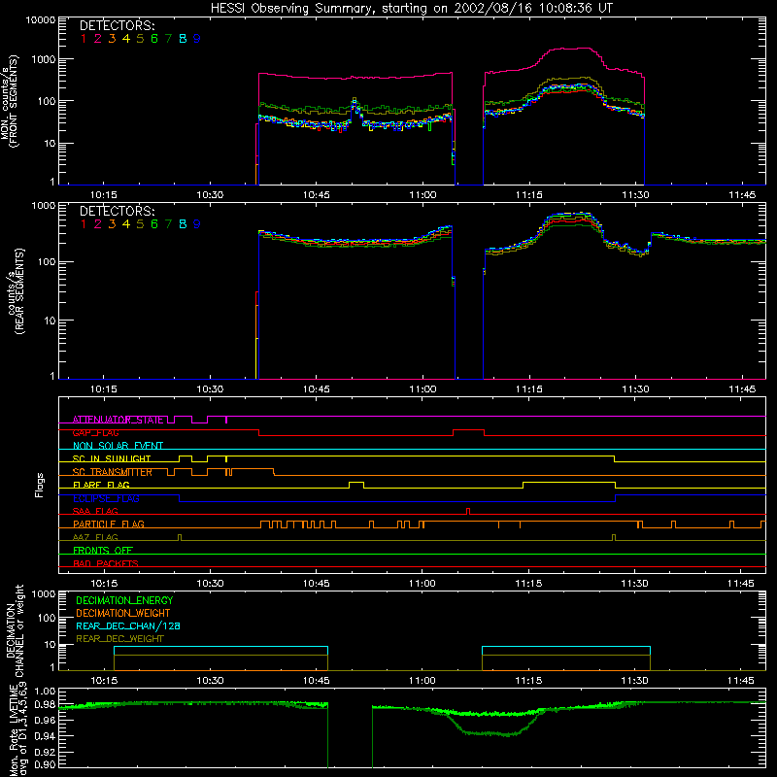Click the Mon. Rate LIVETIME axis label
Image resolution: width=777 pixels, height=777 pixels.
[x=17, y=728]
